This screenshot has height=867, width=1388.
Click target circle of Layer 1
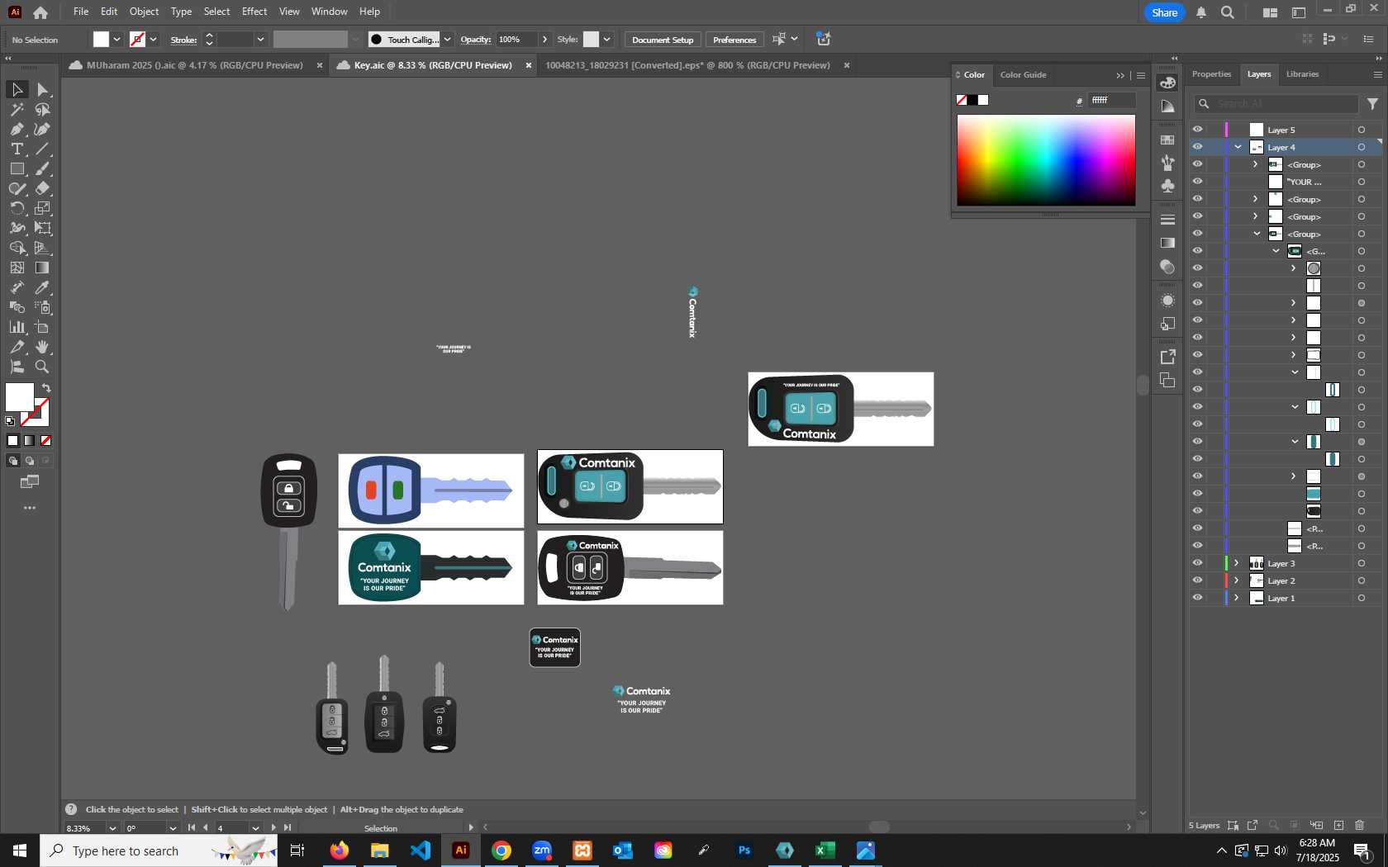tap(1361, 598)
